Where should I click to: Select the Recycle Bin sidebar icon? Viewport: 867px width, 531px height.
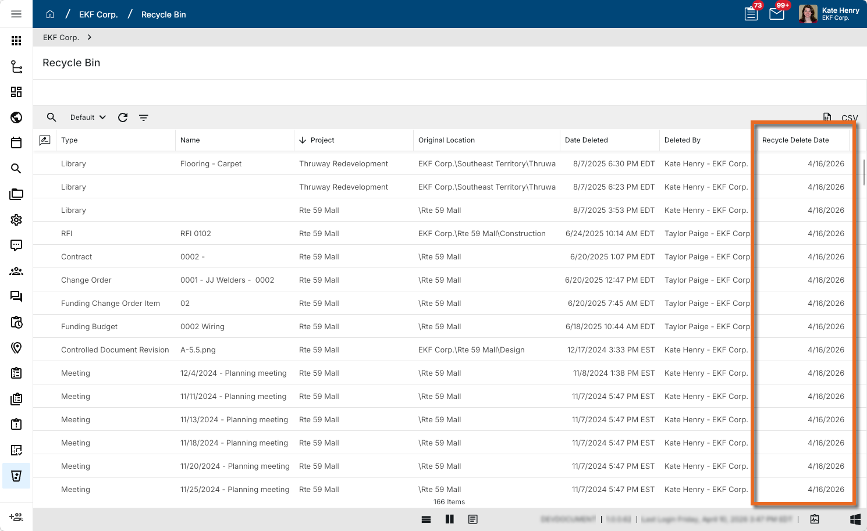tap(16, 476)
